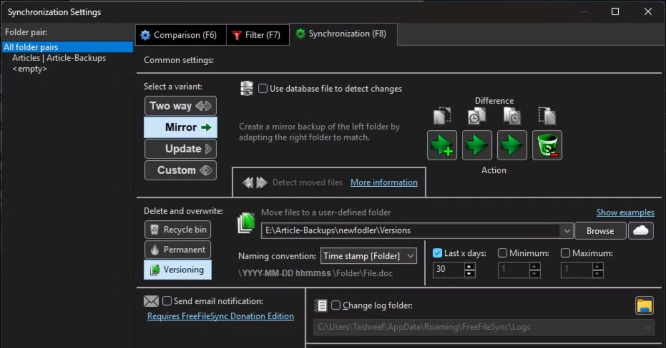Click the detect moved files arrows icon
666x348 pixels.
pyautogui.click(x=254, y=182)
